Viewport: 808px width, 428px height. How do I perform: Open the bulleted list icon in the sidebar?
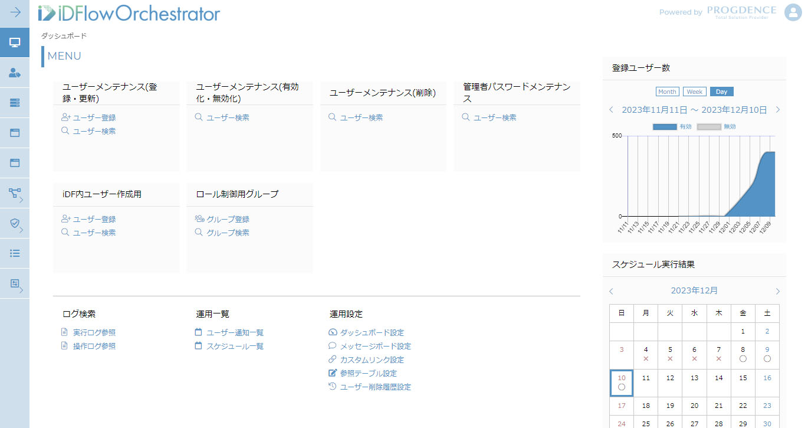coord(15,253)
